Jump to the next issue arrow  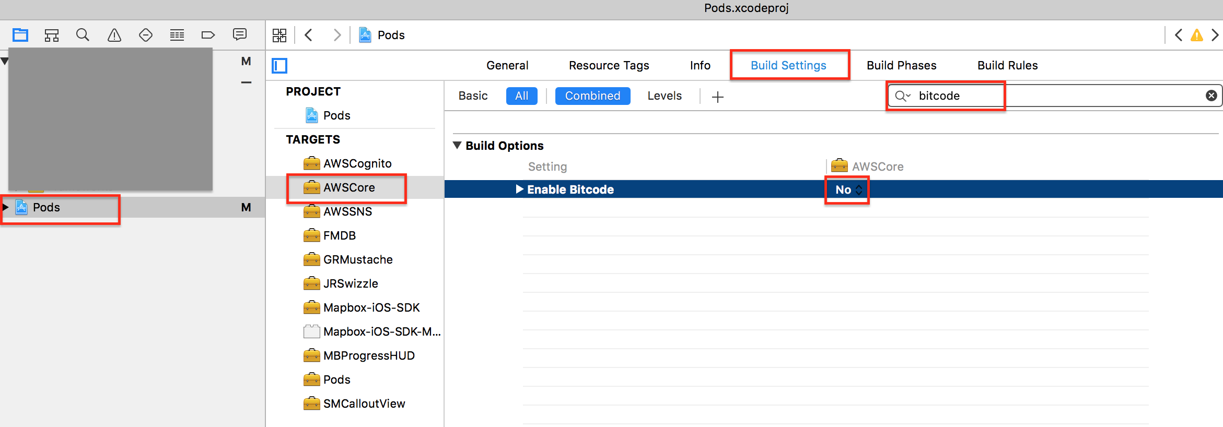tap(1215, 35)
